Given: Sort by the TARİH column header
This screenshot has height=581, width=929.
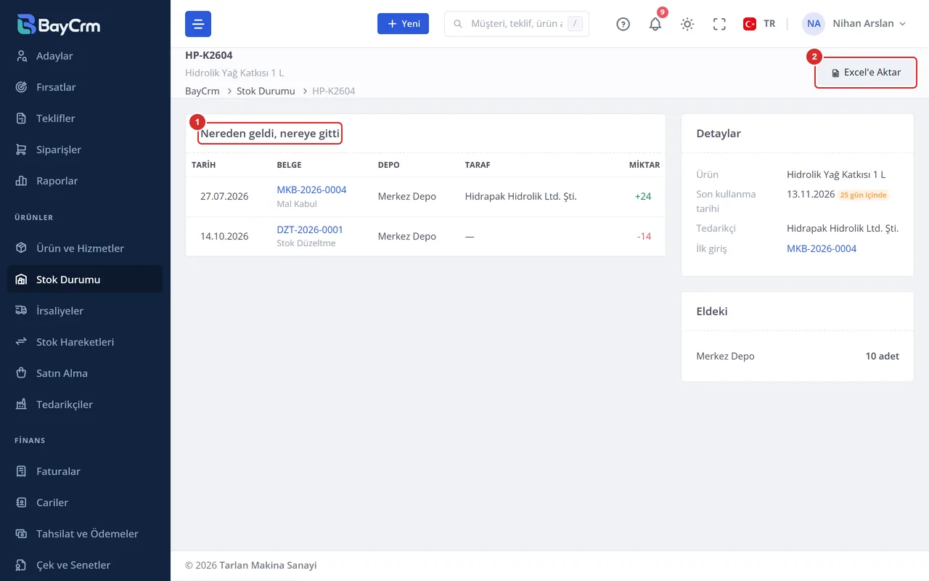Looking at the screenshot, I should coord(203,165).
